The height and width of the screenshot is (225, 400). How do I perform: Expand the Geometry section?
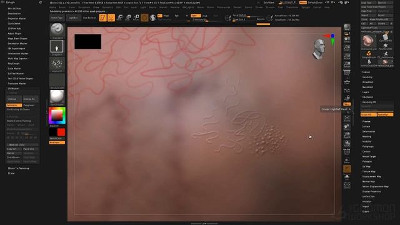[x=367, y=77]
